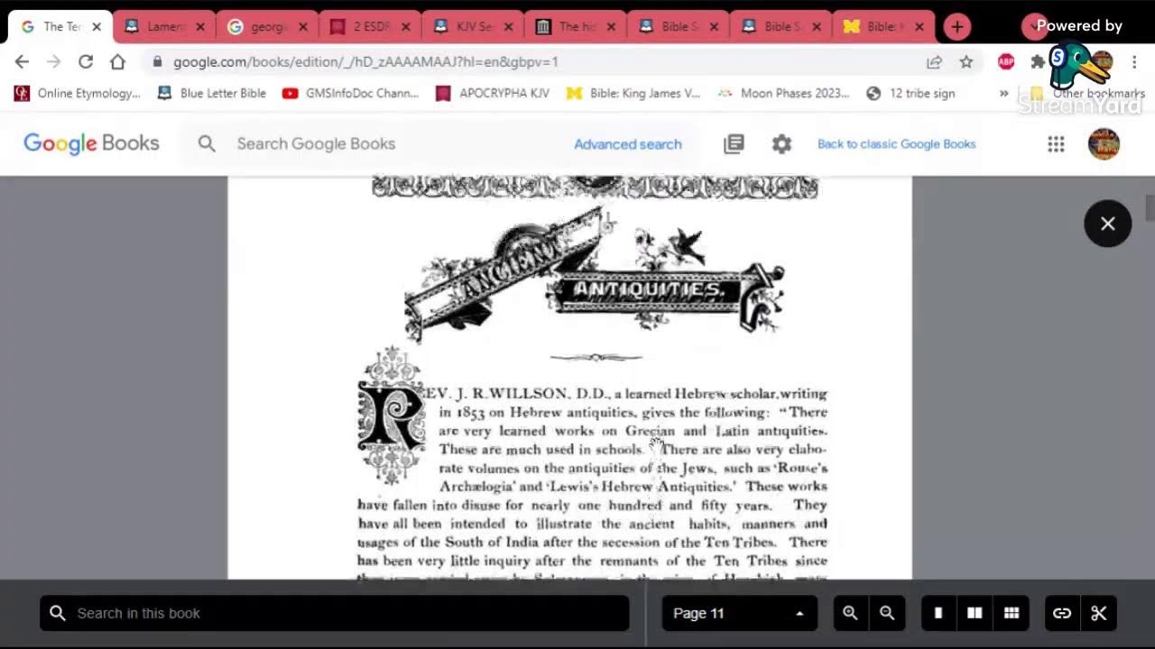Expand the hidden bookmarks chevron
The image size is (1155, 649).
pyautogui.click(x=1003, y=93)
